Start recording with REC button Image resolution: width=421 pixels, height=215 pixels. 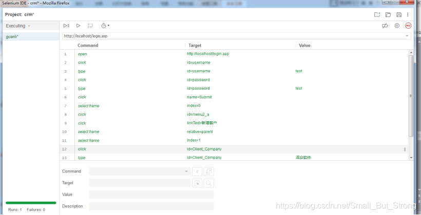408,26
